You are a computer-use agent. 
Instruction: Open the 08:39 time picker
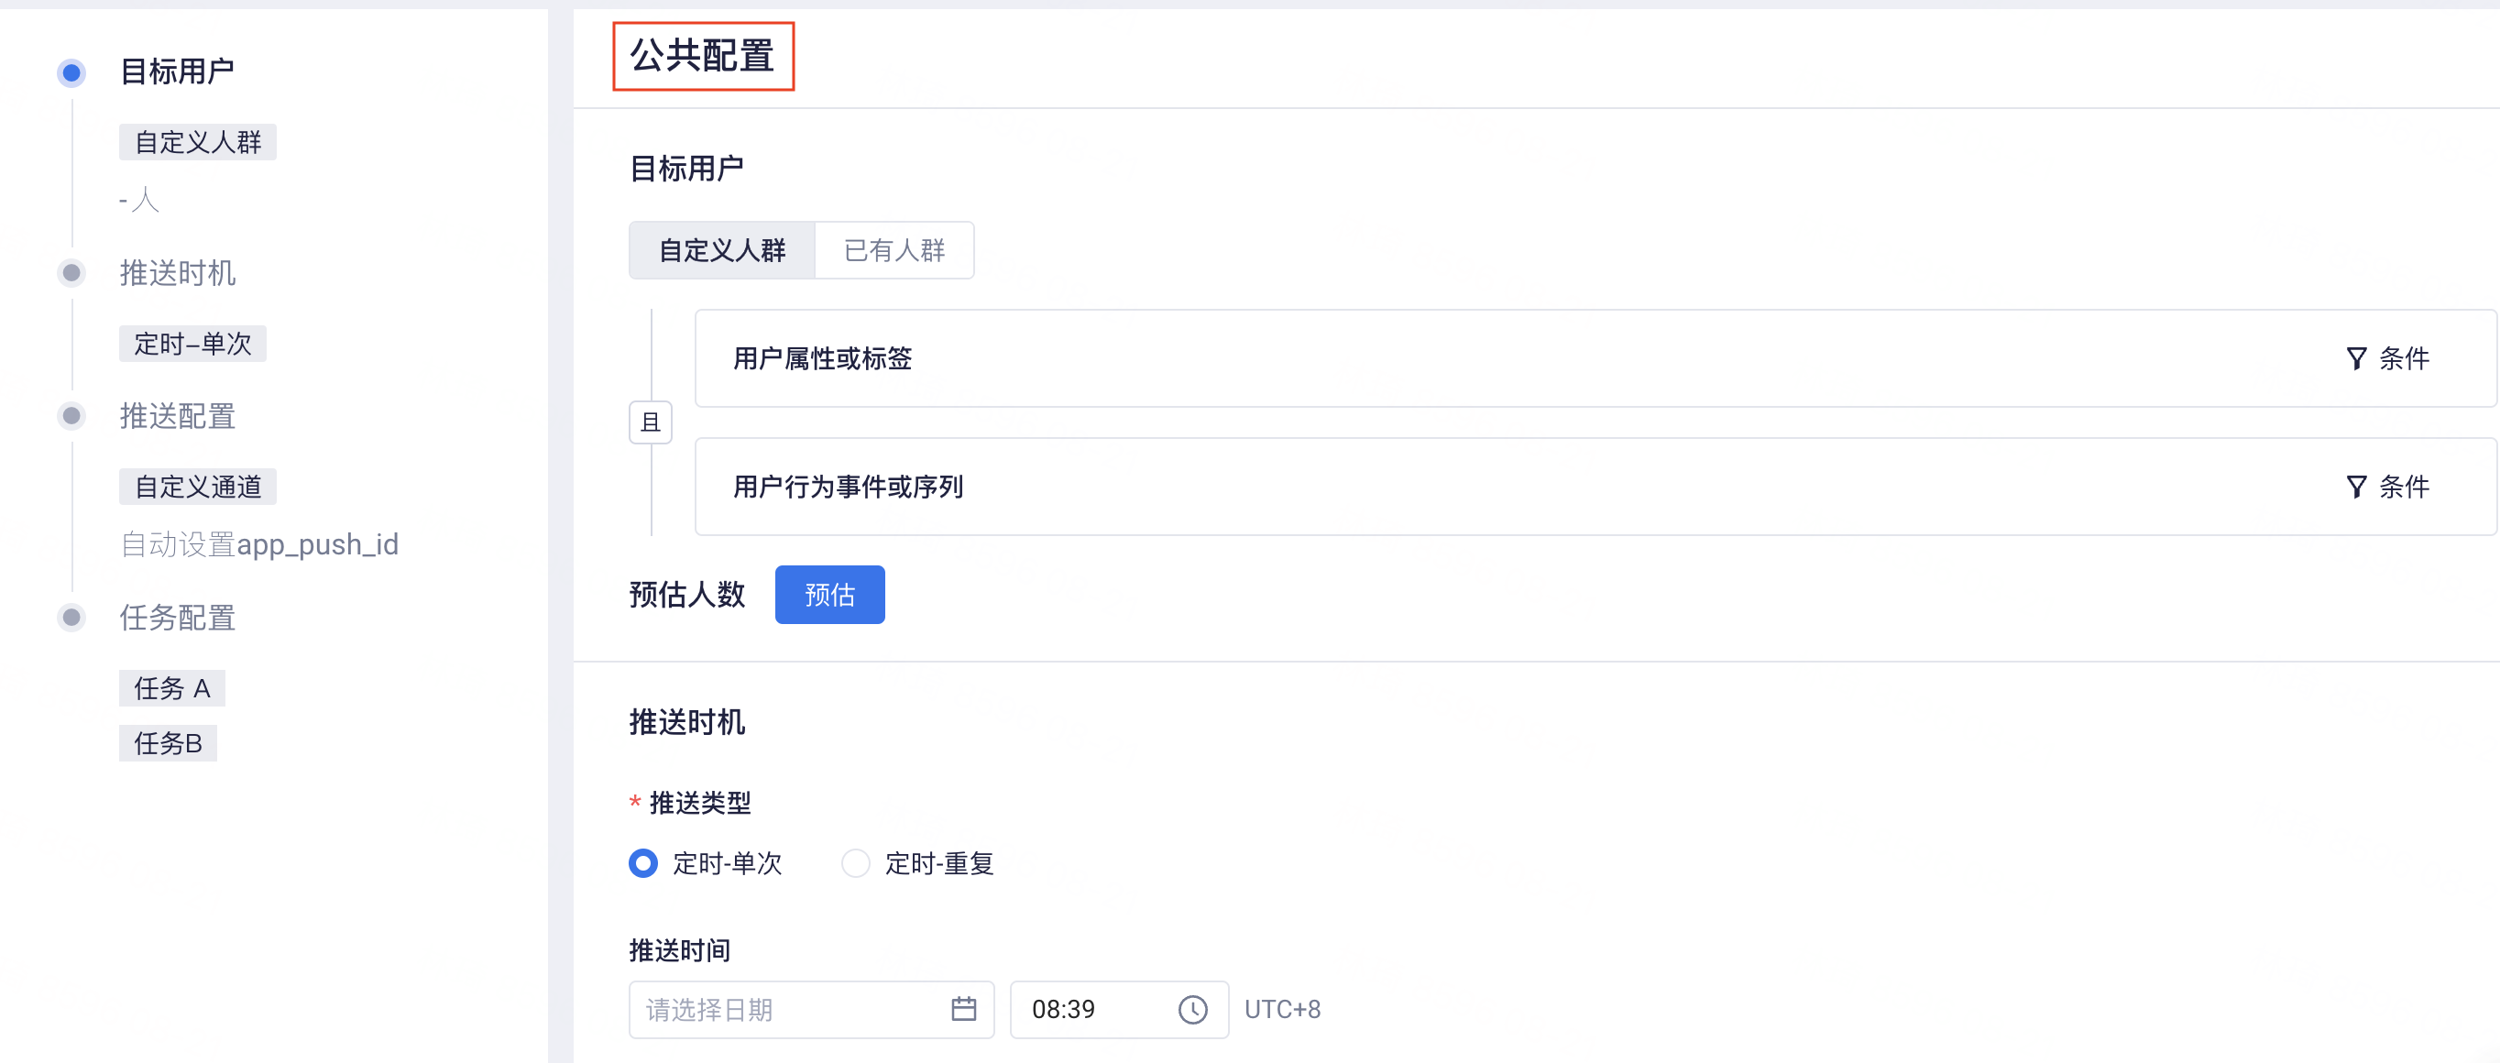point(1119,1010)
